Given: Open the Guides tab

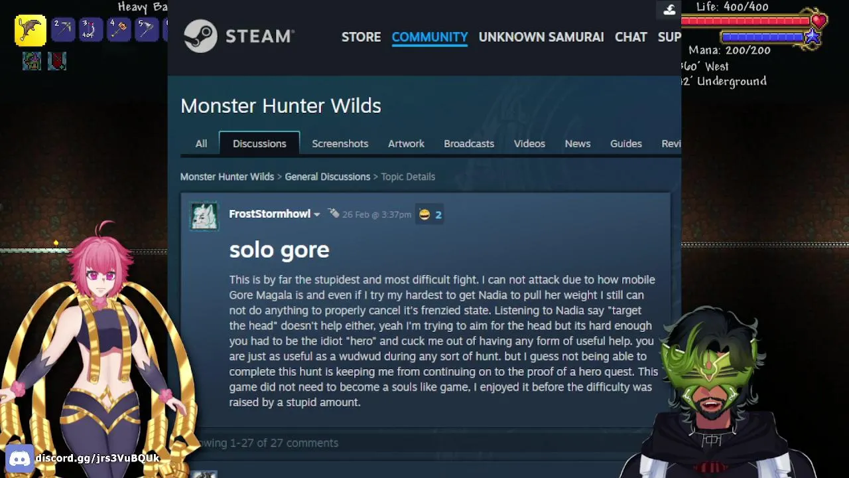Looking at the screenshot, I should point(626,143).
